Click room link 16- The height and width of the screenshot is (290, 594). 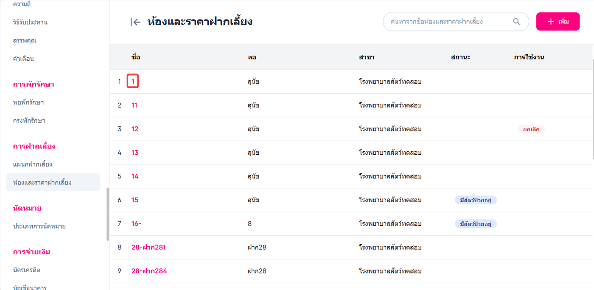point(136,224)
